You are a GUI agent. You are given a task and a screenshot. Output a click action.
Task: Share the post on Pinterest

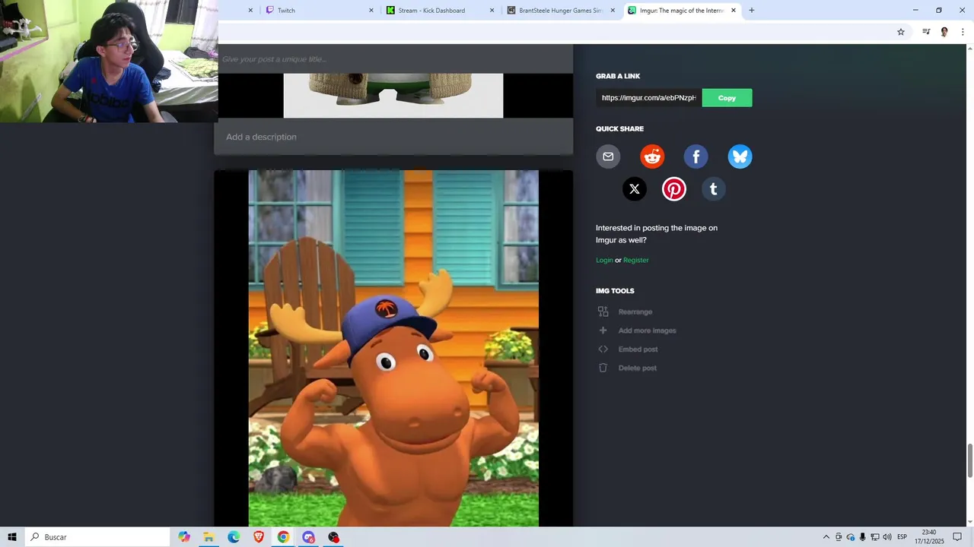click(x=674, y=189)
